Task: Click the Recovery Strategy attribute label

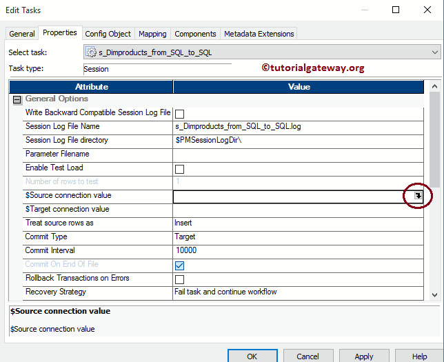Action: pyautogui.click(x=56, y=292)
